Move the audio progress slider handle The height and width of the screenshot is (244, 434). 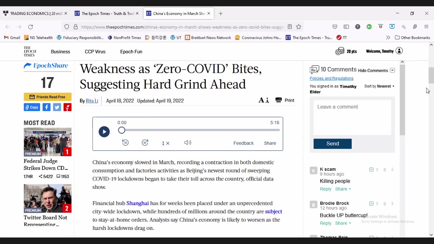pos(122,130)
